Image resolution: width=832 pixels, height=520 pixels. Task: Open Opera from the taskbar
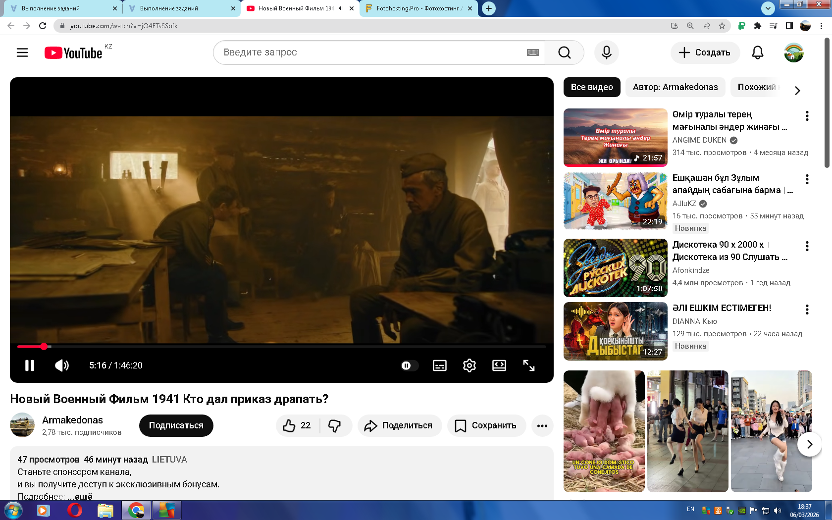pos(75,510)
